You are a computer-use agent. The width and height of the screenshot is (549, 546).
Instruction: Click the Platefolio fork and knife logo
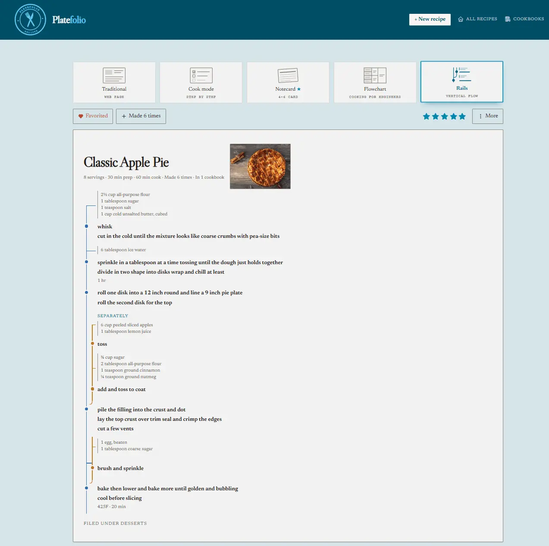pyautogui.click(x=30, y=20)
